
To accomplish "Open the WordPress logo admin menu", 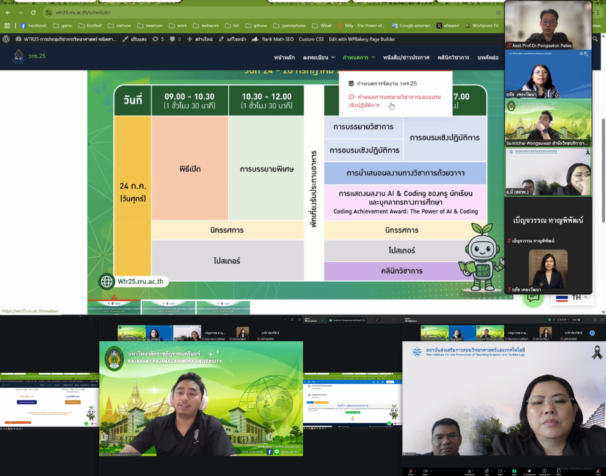I will point(6,39).
